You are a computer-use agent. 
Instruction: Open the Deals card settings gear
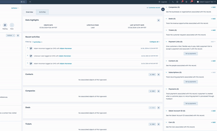159,107
